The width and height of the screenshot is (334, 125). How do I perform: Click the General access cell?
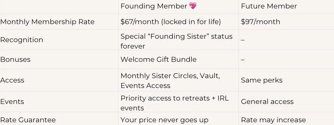click(x=267, y=102)
